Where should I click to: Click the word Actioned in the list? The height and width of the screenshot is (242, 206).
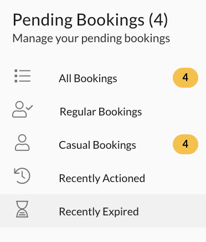coord(124,178)
